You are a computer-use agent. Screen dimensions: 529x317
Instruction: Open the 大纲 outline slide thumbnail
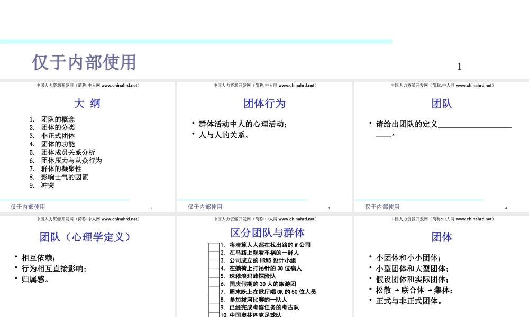click(87, 147)
